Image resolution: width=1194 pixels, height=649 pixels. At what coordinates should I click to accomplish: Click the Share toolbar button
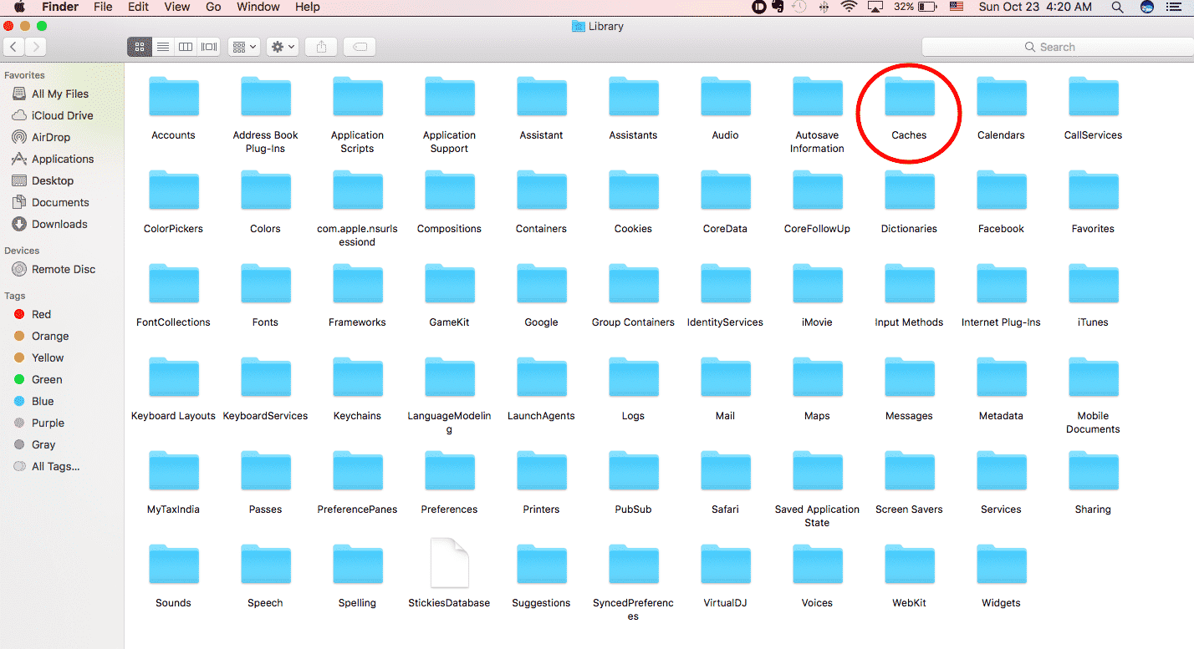321,47
